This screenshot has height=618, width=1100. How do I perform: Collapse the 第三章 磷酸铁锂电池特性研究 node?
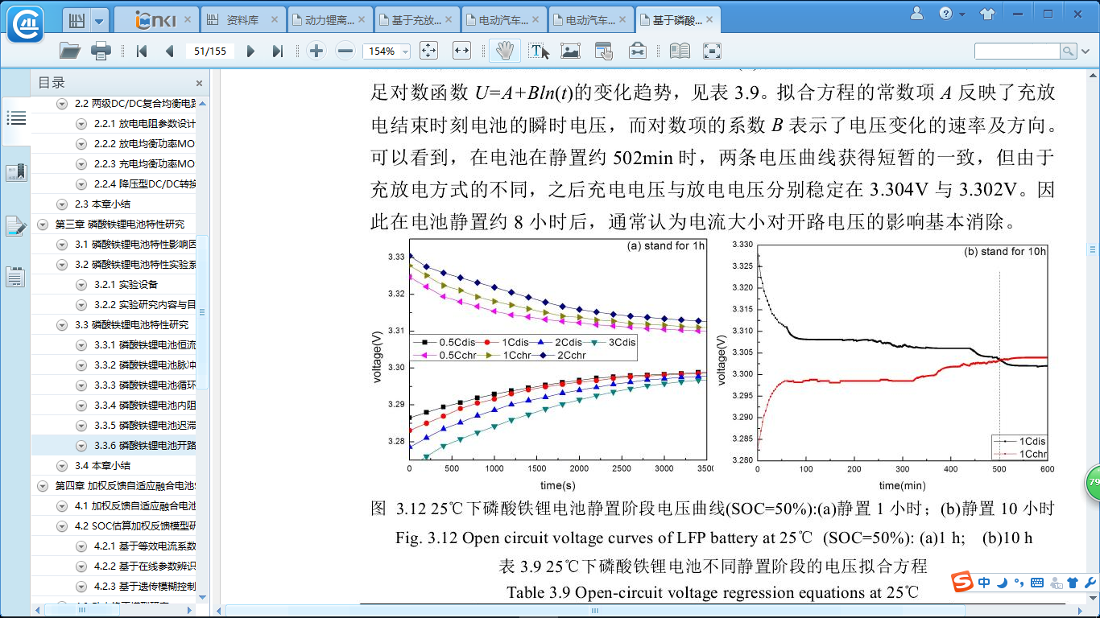tap(43, 225)
